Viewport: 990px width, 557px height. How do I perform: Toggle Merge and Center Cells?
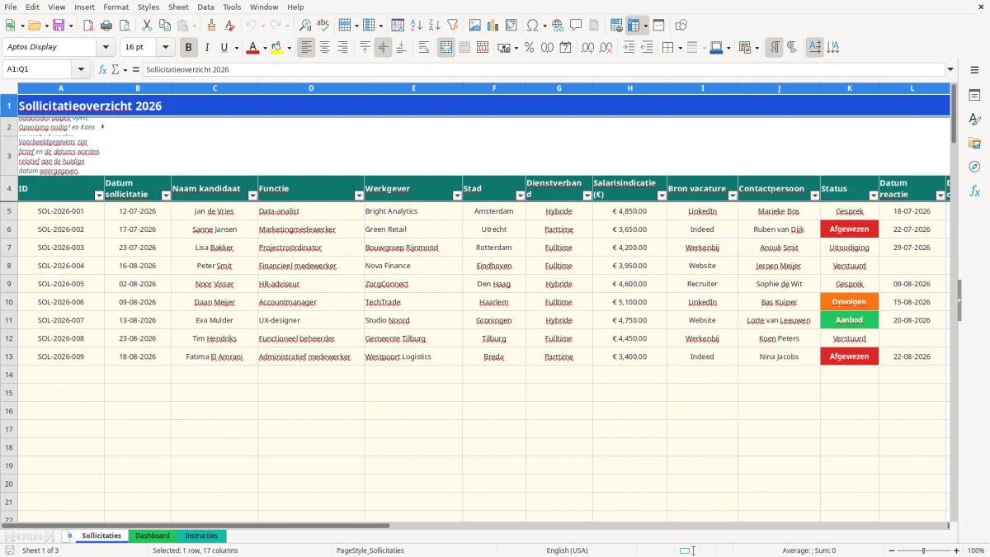click(446, 48)
